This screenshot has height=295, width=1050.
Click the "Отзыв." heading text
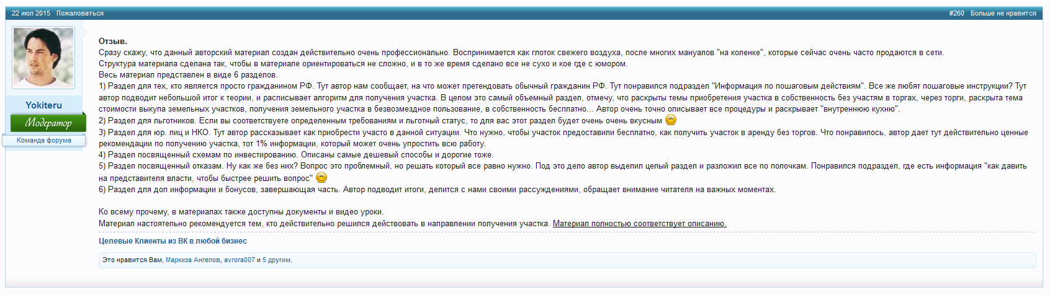click(x=112, y=42)
